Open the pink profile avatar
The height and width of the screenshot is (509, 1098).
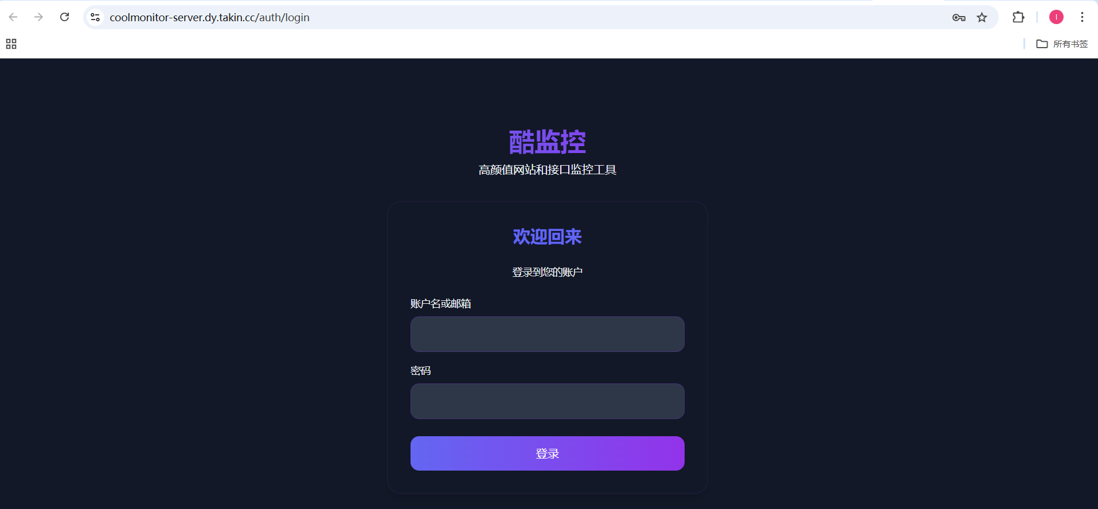(x=1056, y=17)
